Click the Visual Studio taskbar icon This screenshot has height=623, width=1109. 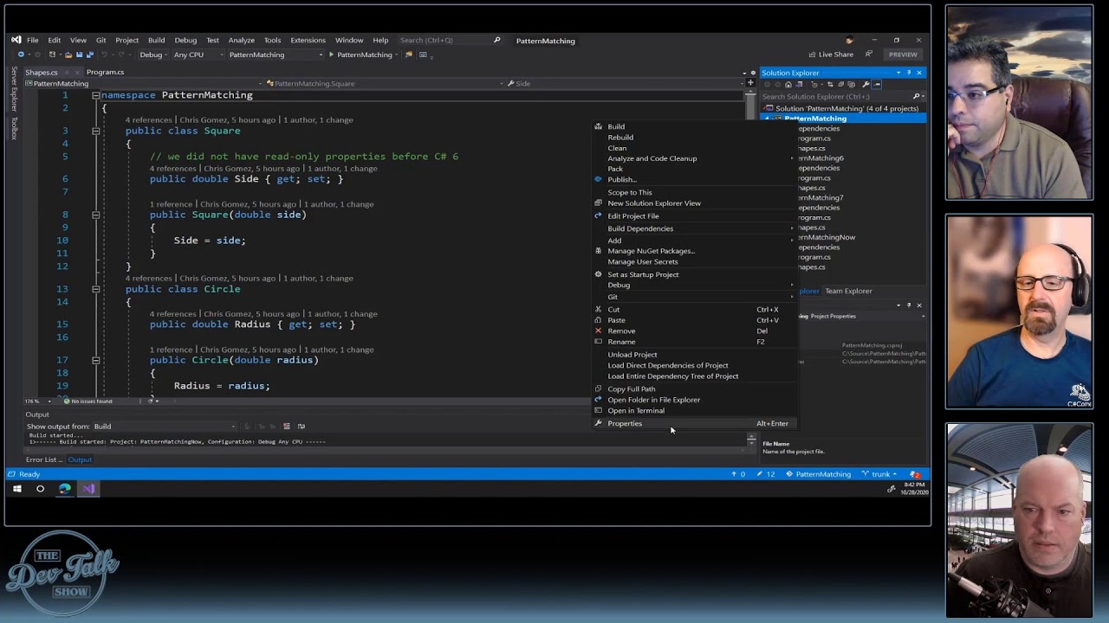click(88, 489)
